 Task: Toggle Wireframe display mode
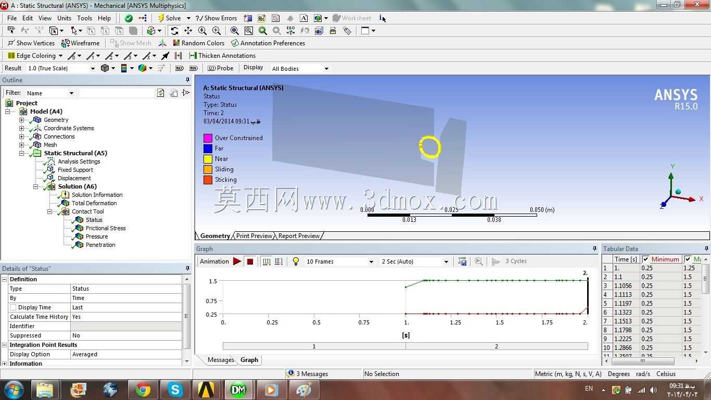pyautogui.click(x=81, y=43)
